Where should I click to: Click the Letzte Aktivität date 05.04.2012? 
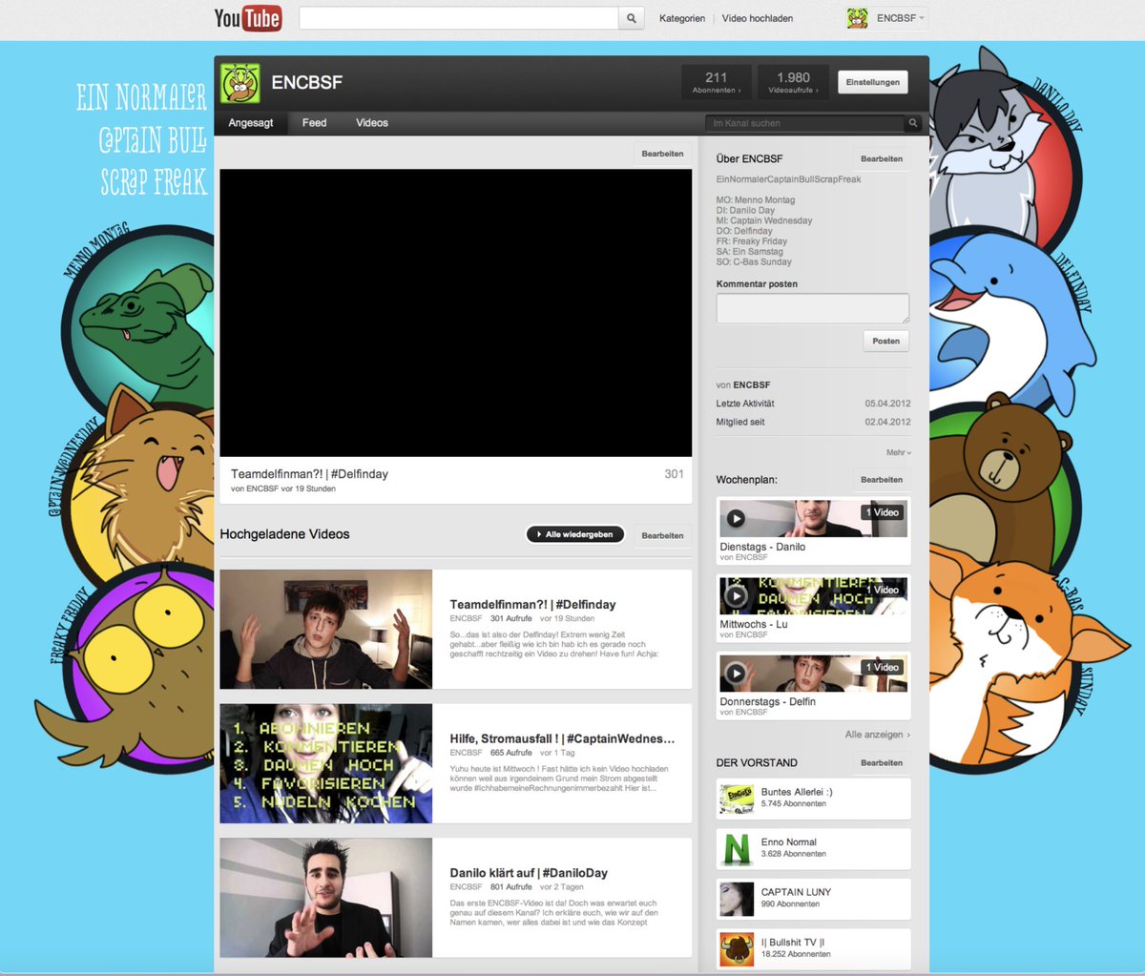887,404
